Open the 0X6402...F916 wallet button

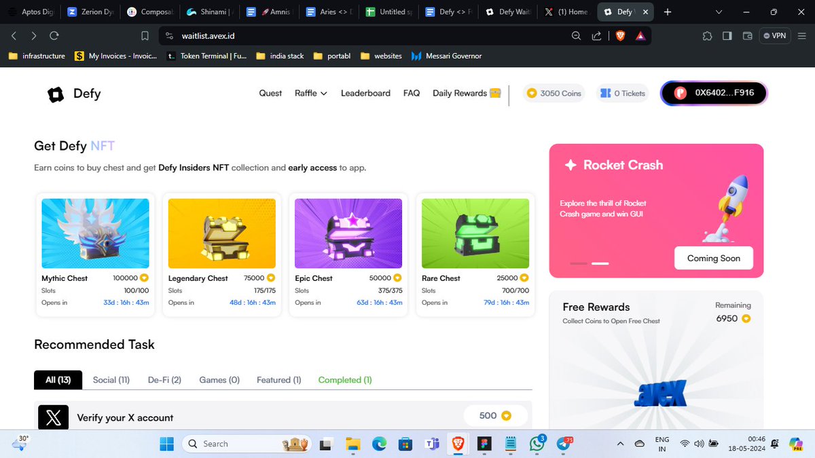pos(714,94)
